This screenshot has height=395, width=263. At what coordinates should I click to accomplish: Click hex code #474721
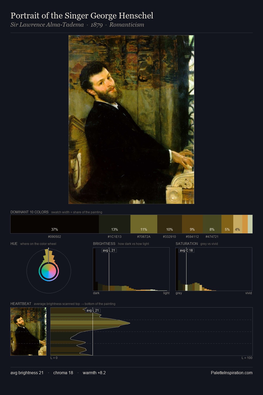212,237
